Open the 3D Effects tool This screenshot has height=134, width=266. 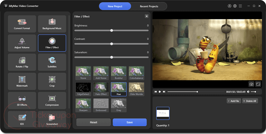pos(22,100)
